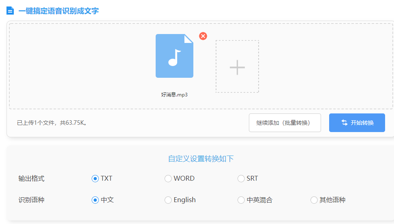This screenshot has width=394, height=224.
Task: Click the plus box to add a file
Action: (x=237, y=67)
